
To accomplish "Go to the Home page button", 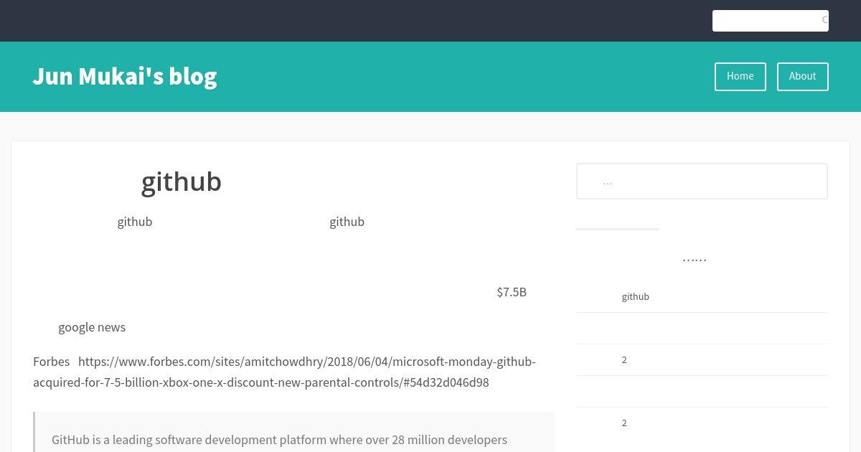I will [x=740, y=77].
